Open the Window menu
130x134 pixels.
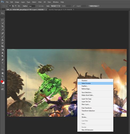pos(56,2)
